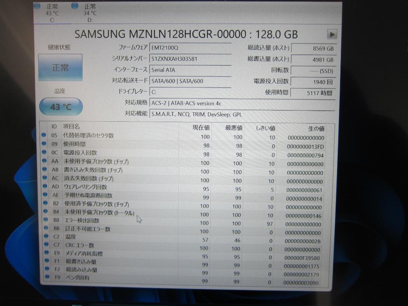Click the ACS-2 | ATA8-ACS version 4c field

pos(242,103)
